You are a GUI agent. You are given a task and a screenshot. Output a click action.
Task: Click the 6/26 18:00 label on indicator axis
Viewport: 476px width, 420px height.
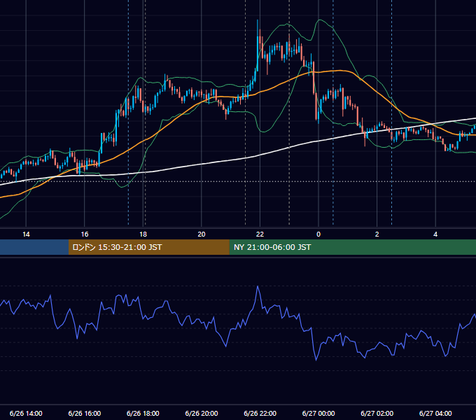[143, 413]
